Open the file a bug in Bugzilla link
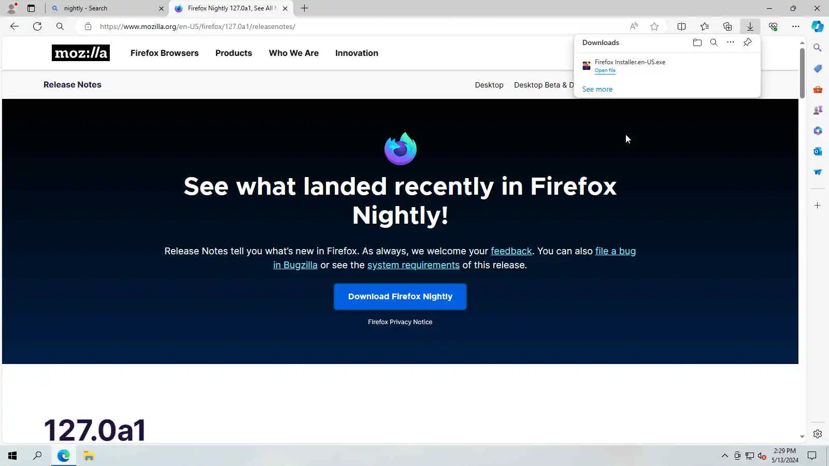Image resolution: width=829 pixels, height=466 pixels. click(616, 251)
